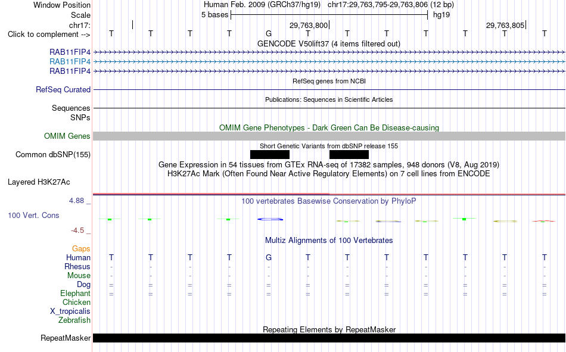Click the 'RefSeq genes from NCBI' title
566x352 pixels.
(329, 81)
